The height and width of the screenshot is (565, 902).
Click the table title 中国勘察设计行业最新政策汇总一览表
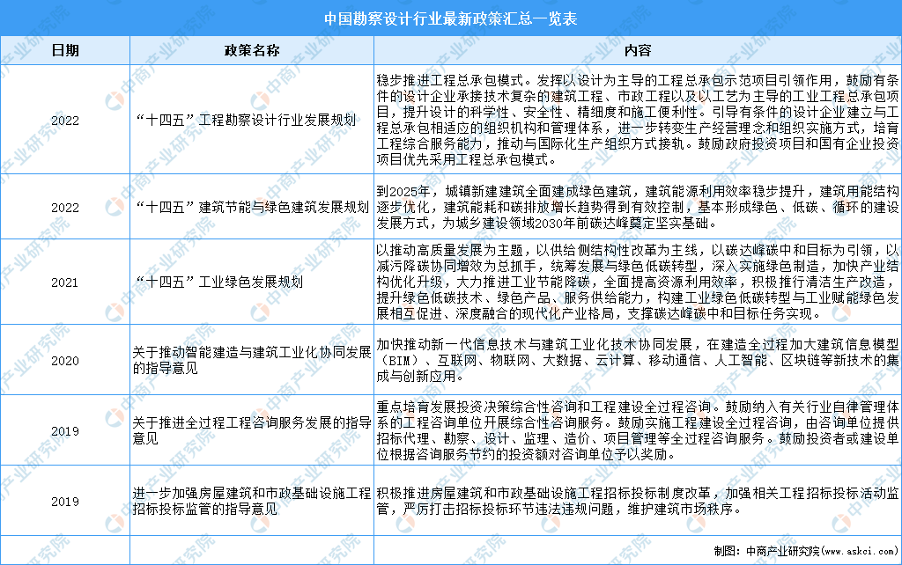point(450,19)
